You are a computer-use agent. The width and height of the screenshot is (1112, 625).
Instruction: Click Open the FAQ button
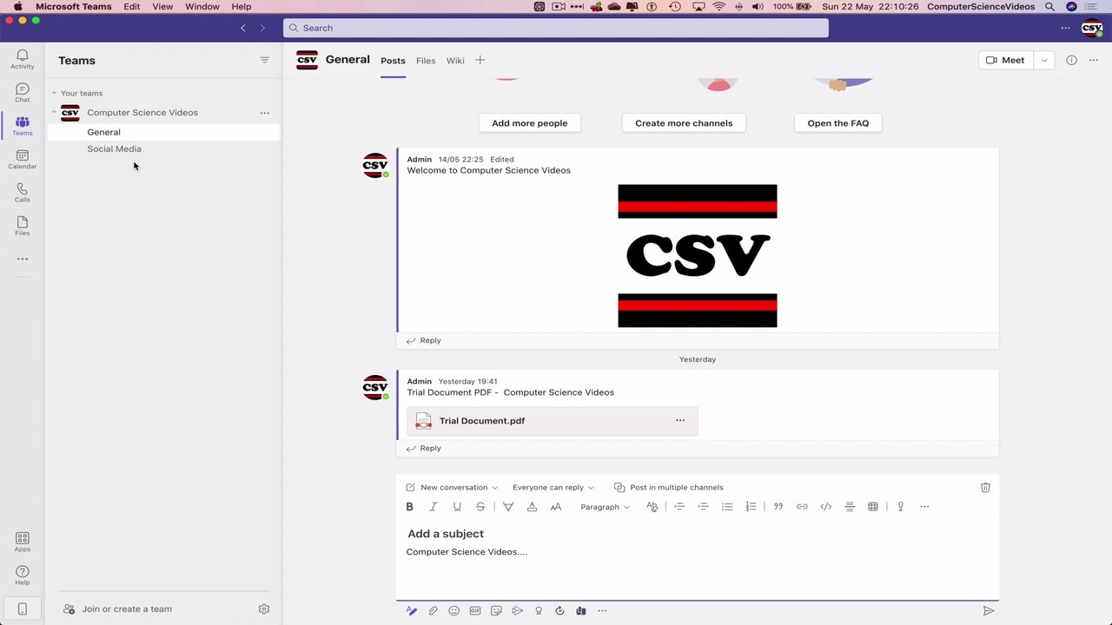pyautogui.click(x=838, y=123)
